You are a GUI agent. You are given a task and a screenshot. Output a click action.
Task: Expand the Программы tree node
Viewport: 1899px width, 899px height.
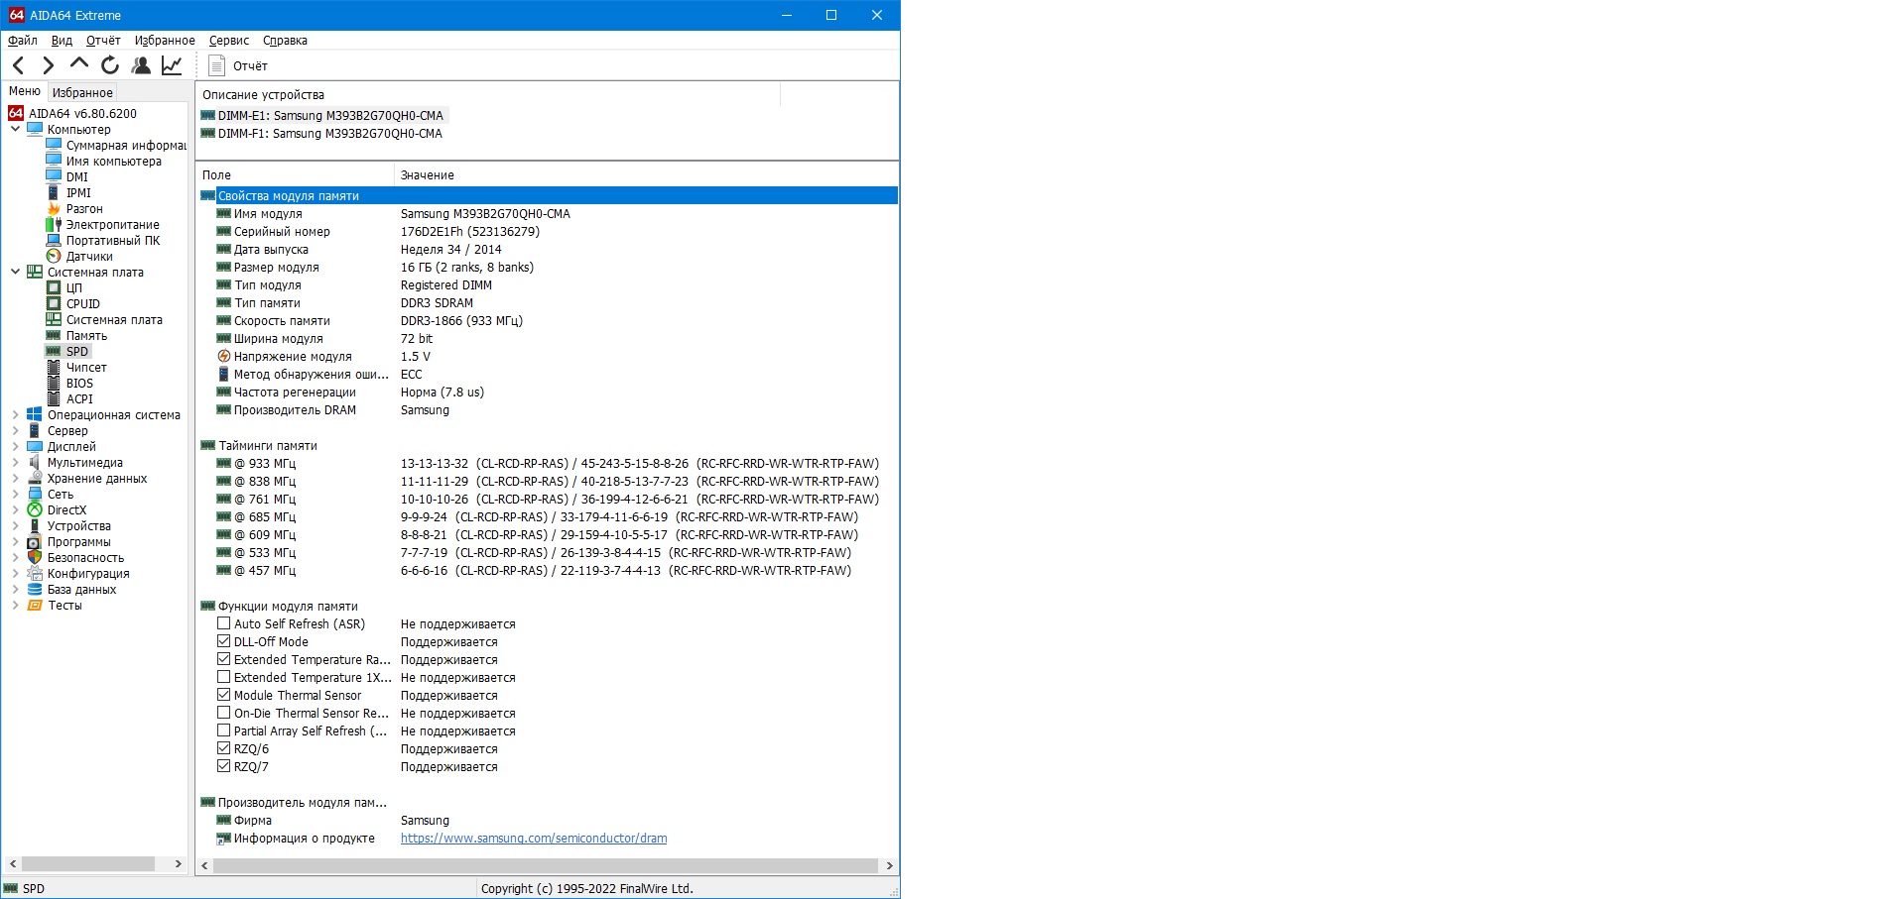15,541
